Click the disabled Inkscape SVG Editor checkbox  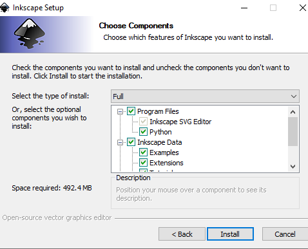(143, 122)
